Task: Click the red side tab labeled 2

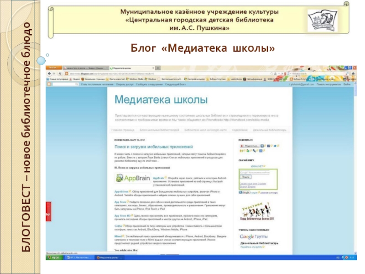Action: click(48, 211)
